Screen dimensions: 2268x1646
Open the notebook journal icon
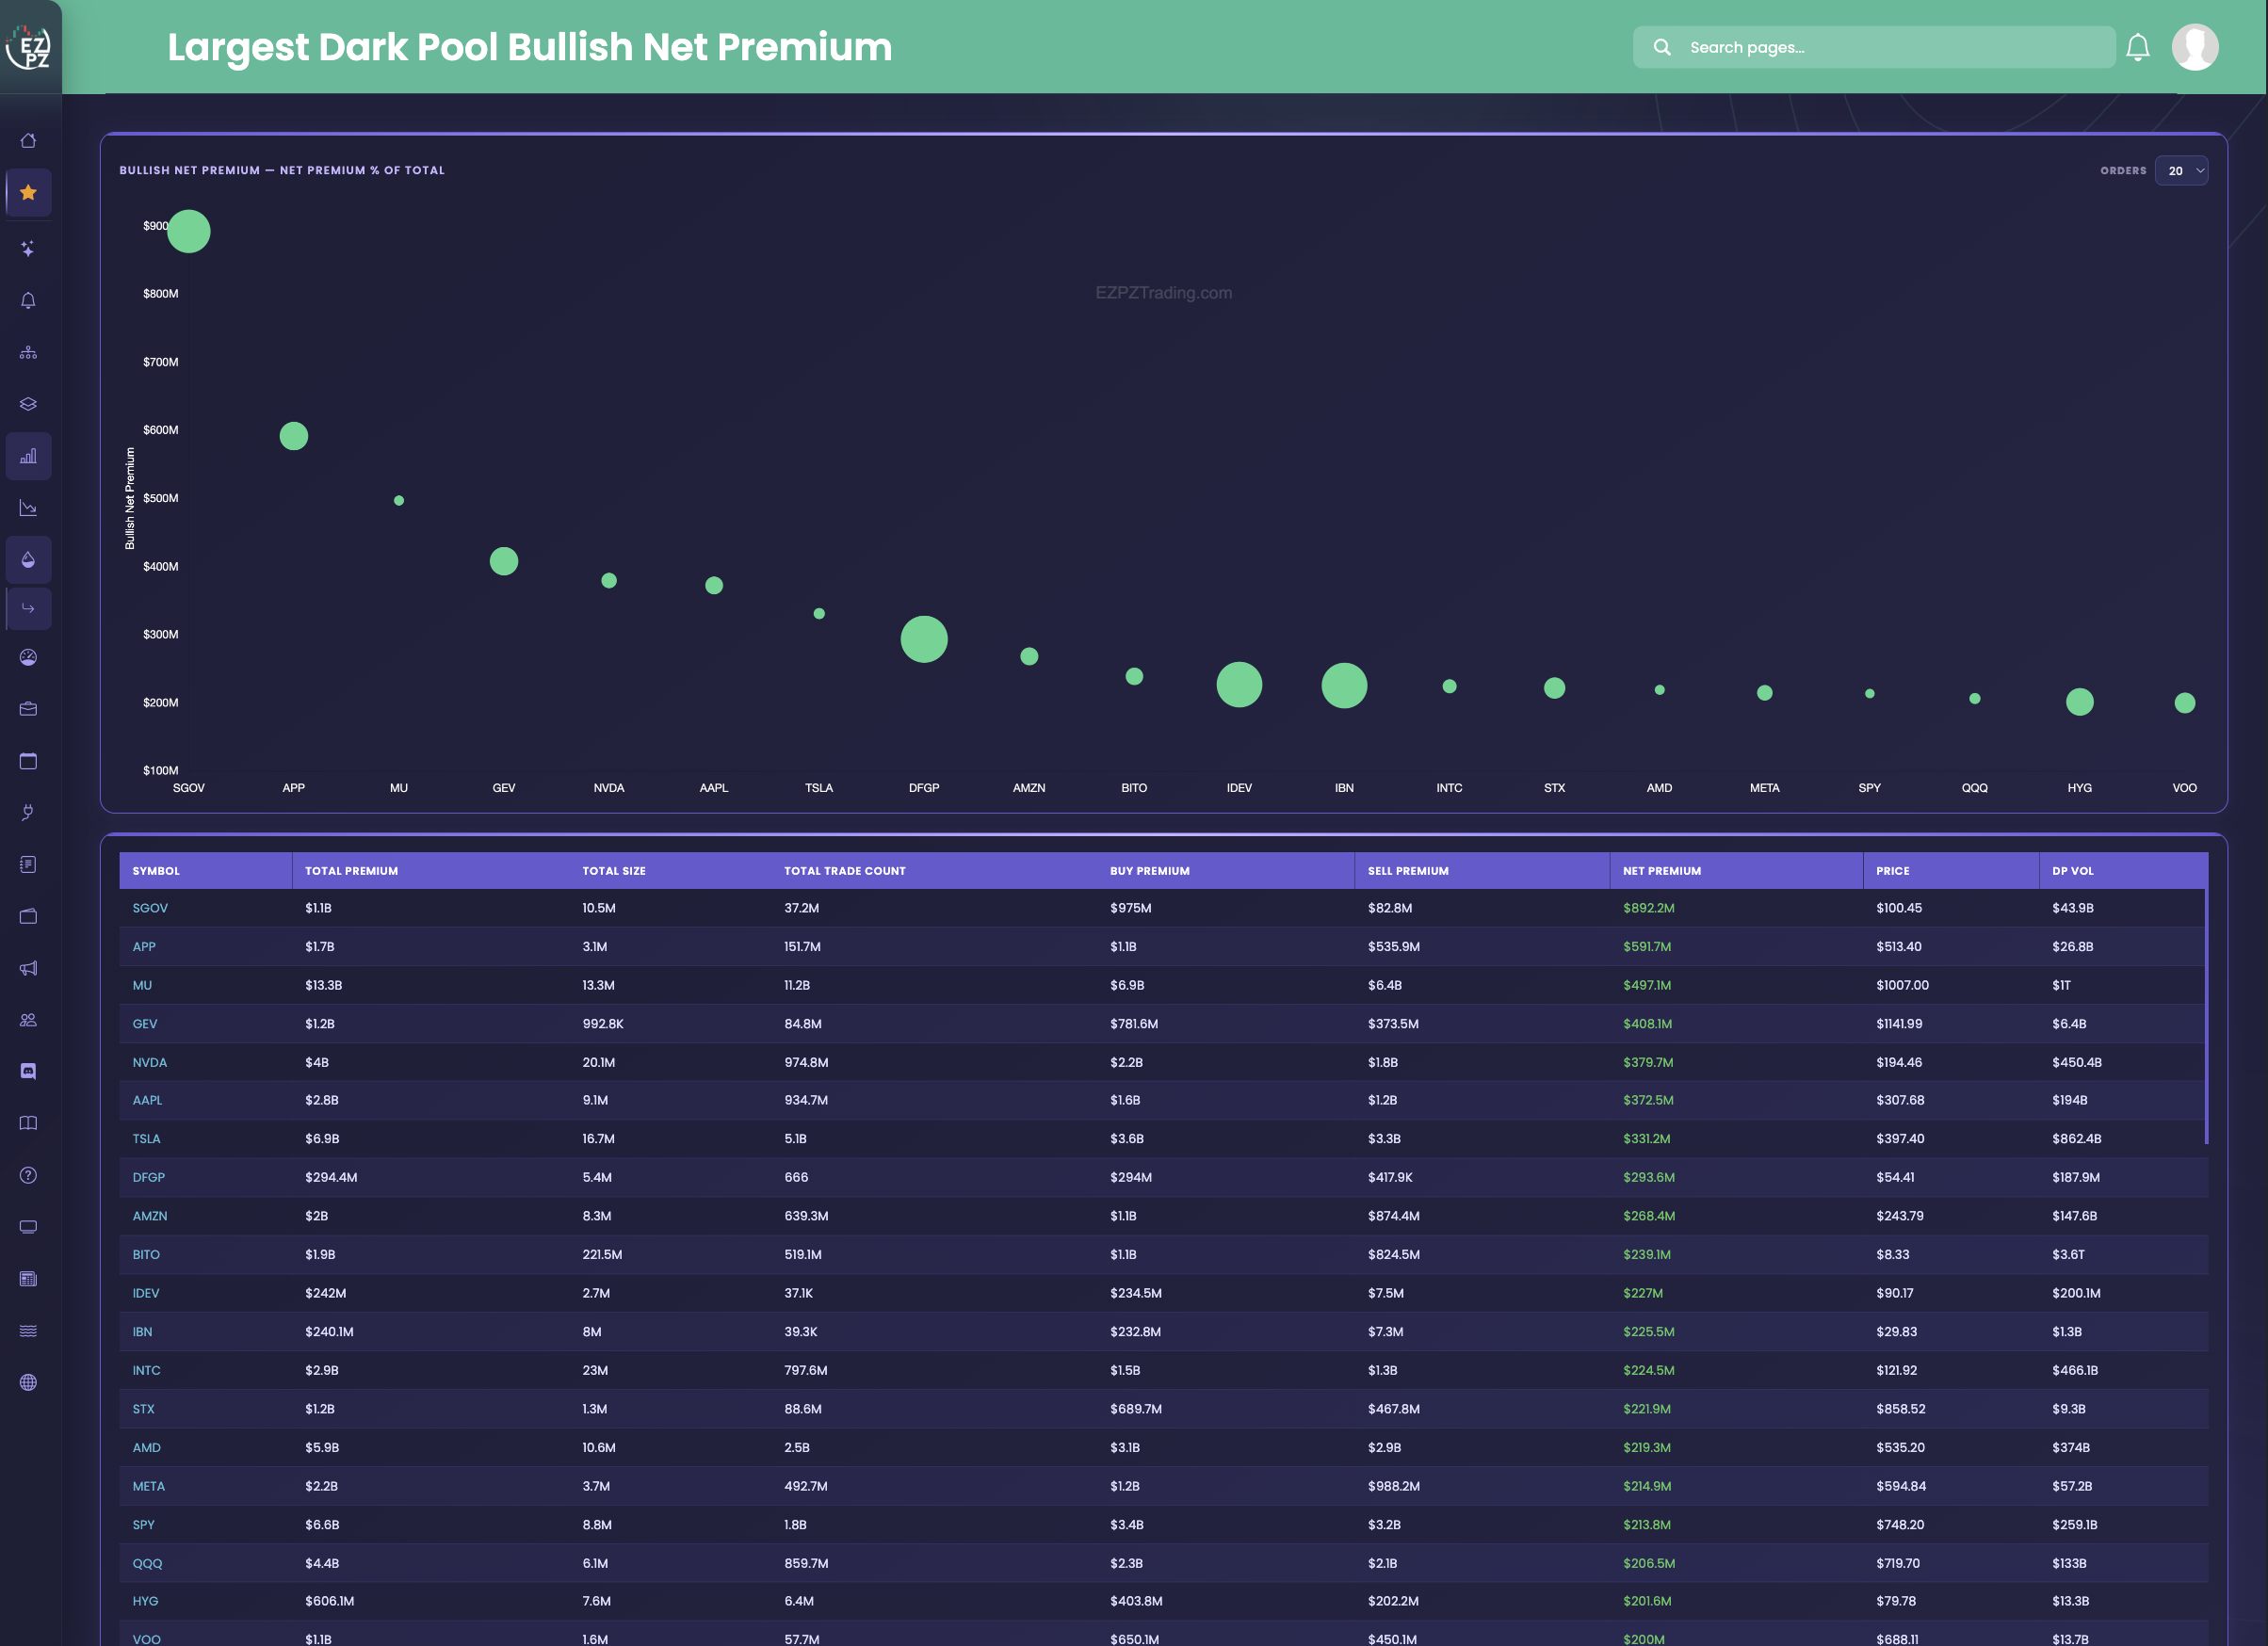point(28,864)
